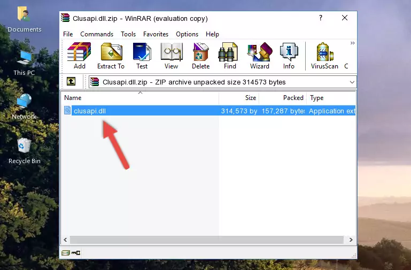Open the Help menu
The image size is (411, 270).
coord(212,34)
